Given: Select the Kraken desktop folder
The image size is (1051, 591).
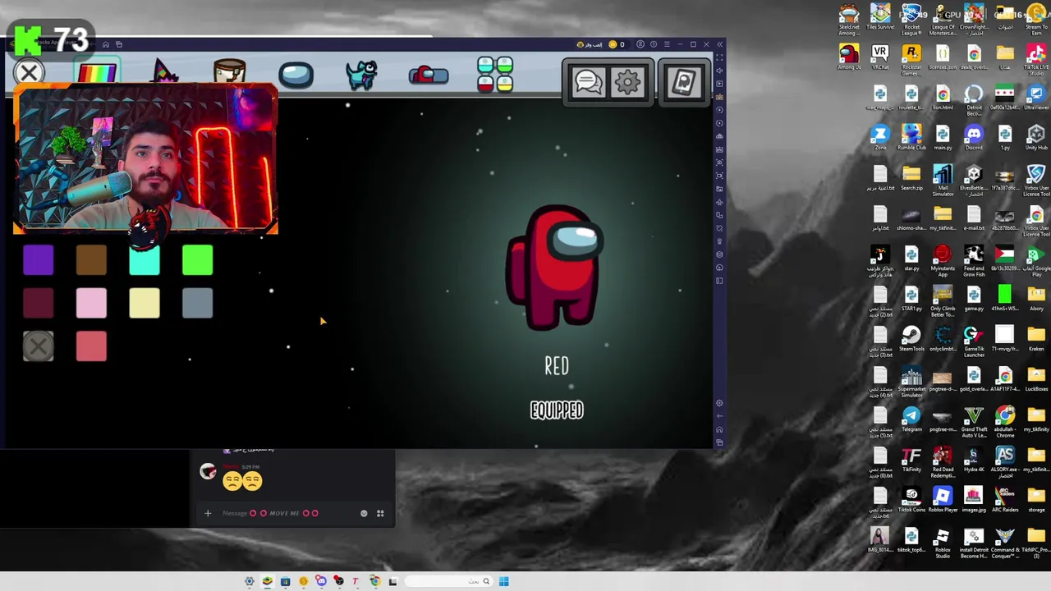Looking at the screenshot, I should pyautogui.click(x=1036, y=339).
